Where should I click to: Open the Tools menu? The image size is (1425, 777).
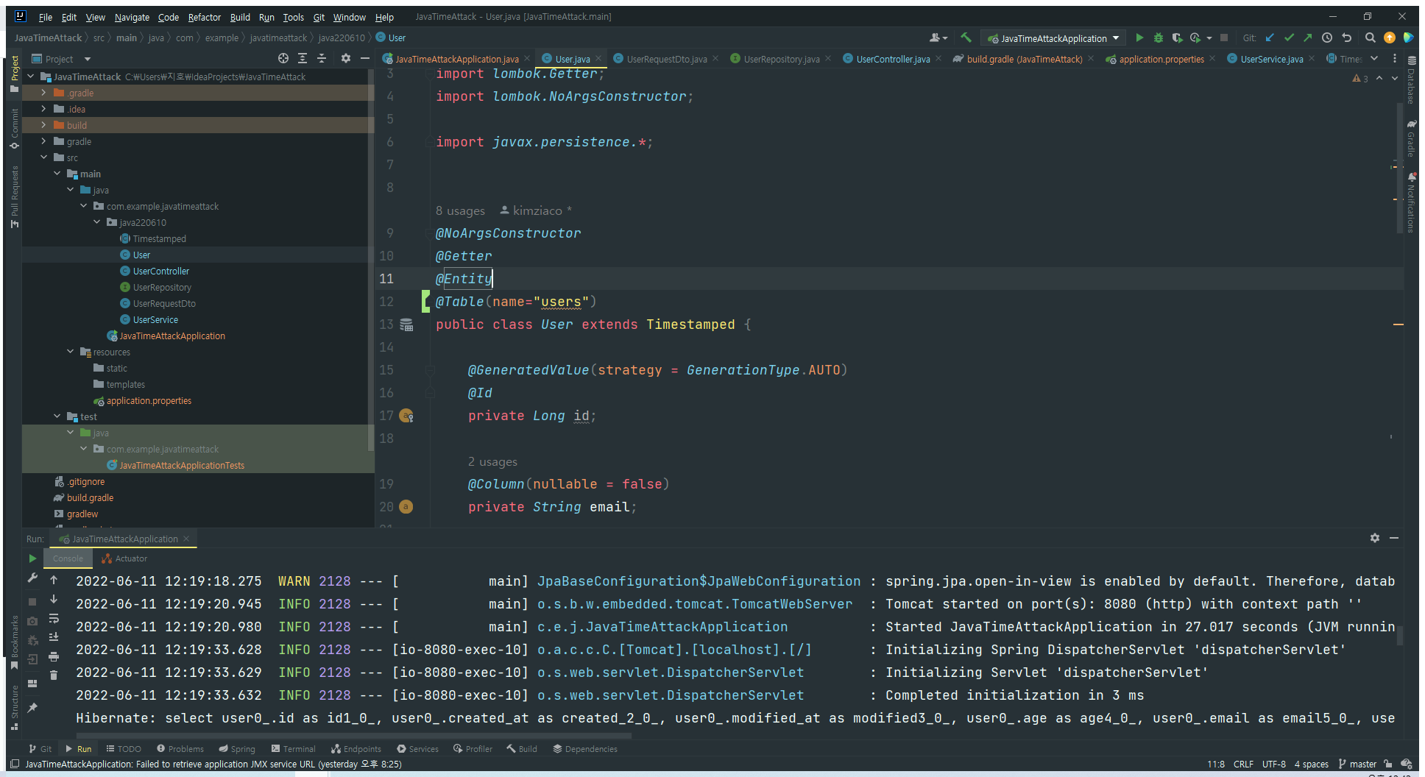coord(293,17)
